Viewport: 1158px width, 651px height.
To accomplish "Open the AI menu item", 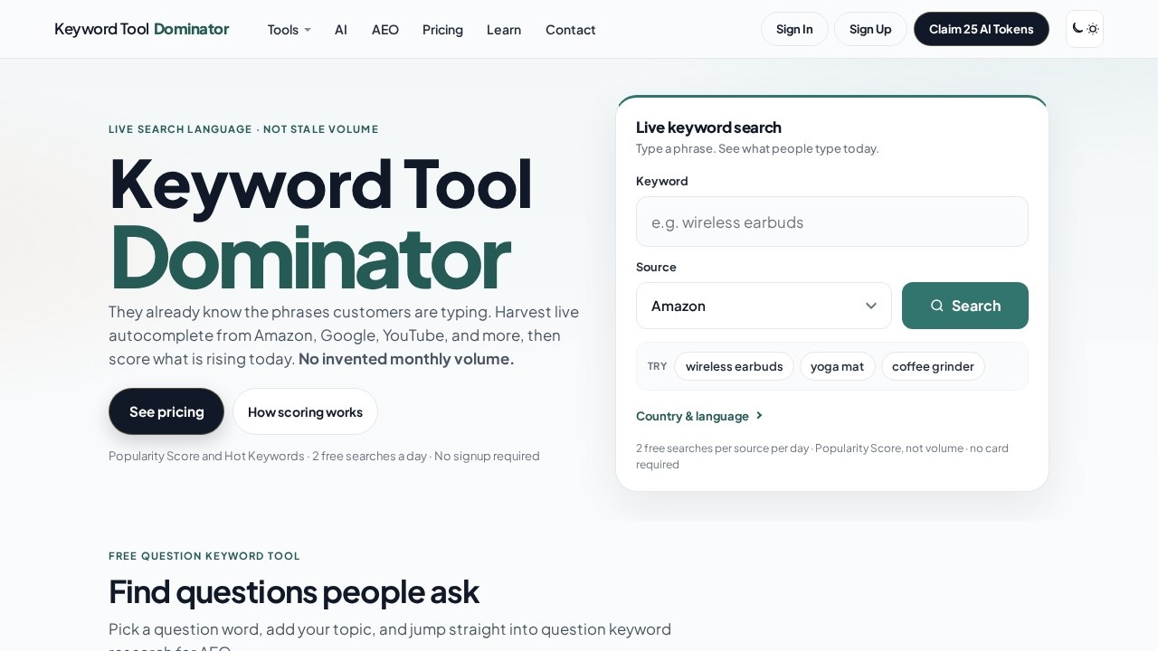I will pyautogui.click(x=341, y=30).
